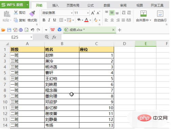171x129 pixels.
Task: Expand the fill color dropdown arrow
Action: coord(82,20)
